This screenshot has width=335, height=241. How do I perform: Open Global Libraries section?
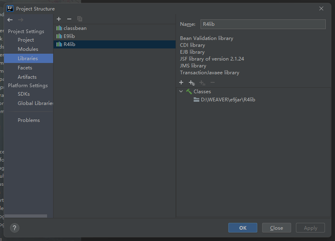(35, 103)
